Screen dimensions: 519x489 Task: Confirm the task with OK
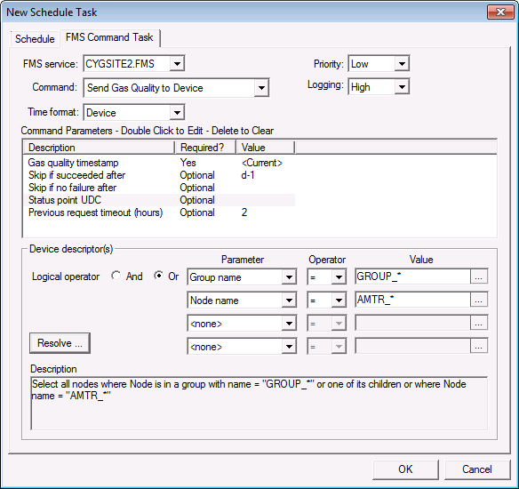pyautogui.click(x=405, y=469)
